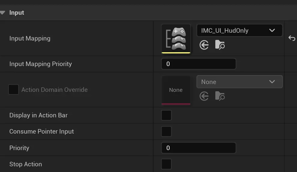
Task: Browse to Action Domain Override asset
Action: click(220, 96)
